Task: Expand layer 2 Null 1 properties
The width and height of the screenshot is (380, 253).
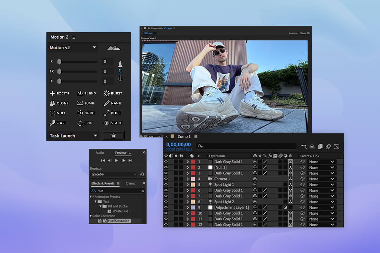Action: 187,167
